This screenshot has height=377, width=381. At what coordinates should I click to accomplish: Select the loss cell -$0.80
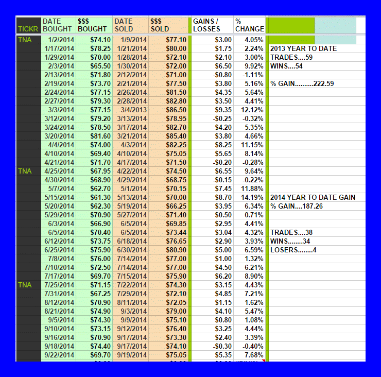pos(212,75)
